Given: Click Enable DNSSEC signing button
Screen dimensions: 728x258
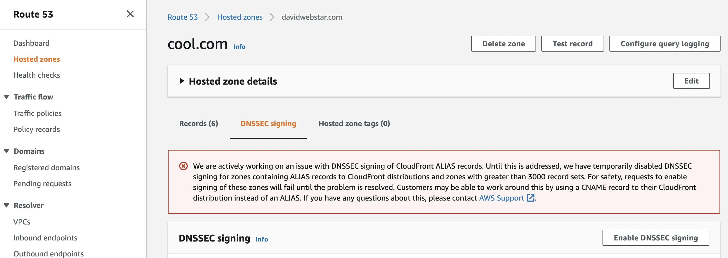Looking at the screenshot, I should tap(655, 238).
